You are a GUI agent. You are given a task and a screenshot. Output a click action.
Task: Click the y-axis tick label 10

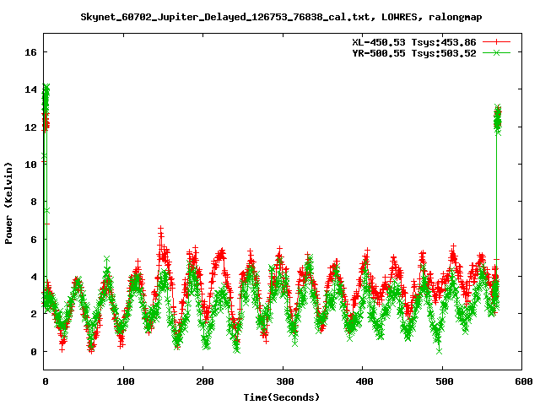[30, 165]
